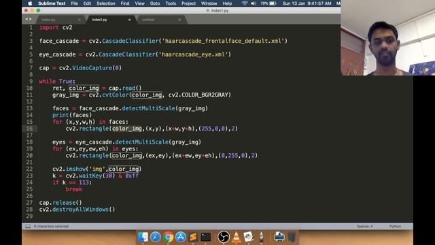Open the Project menu

click(188, 3)
